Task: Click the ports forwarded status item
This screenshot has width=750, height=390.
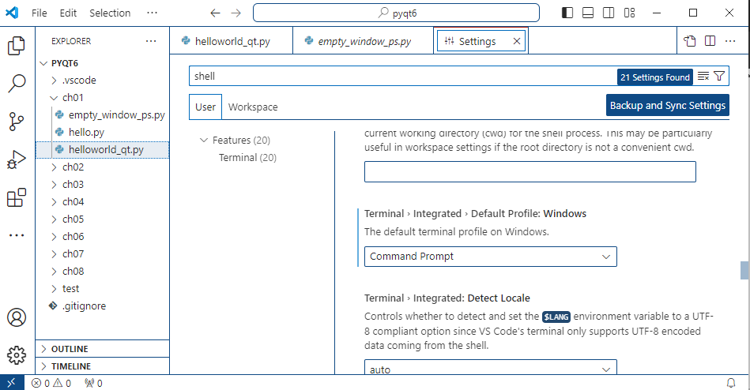Action: [x=93, y=383]
